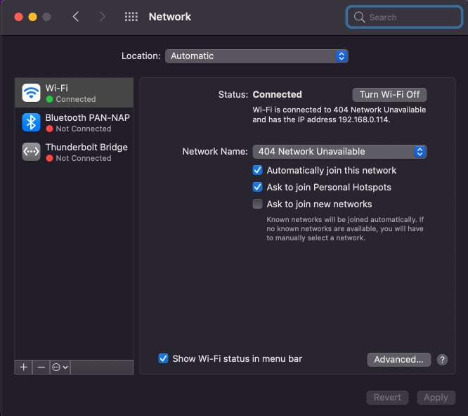Image resolution: width=468 pixels, height=416 pixels.
Task: Open the service actions menu
Action: pos(60,367)
